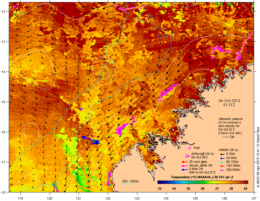
Task: Click the 0.5m/s velocity scale arrow
Action: coord(228,137)
